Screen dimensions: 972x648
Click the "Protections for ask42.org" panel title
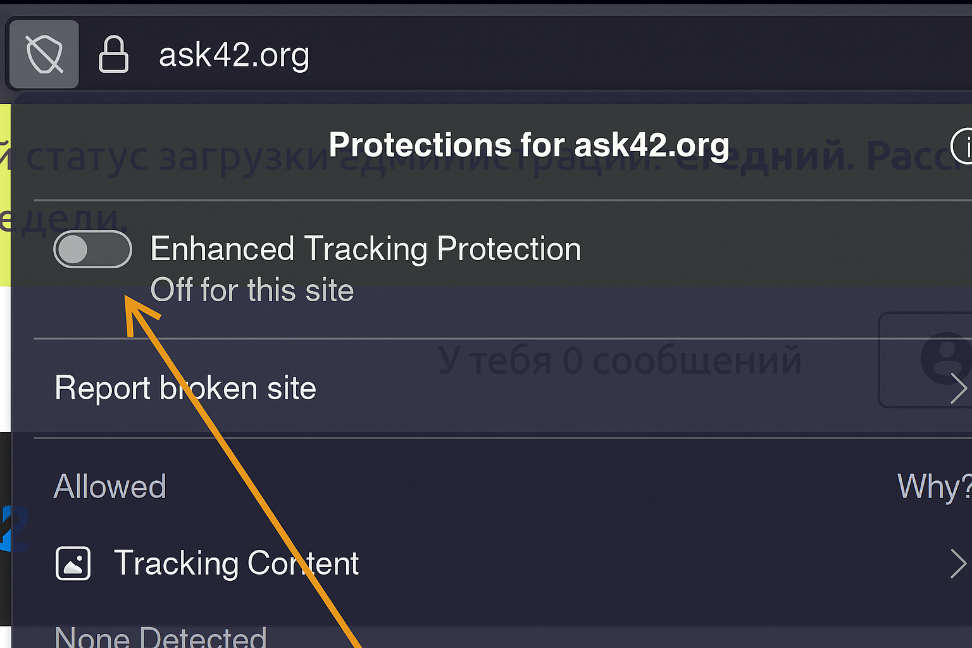[x=529, y=145]
